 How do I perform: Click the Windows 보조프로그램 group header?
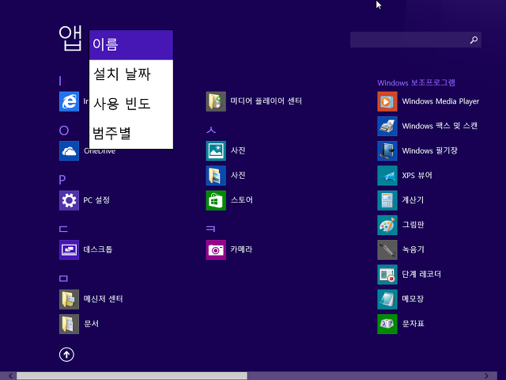click(417, 82)
